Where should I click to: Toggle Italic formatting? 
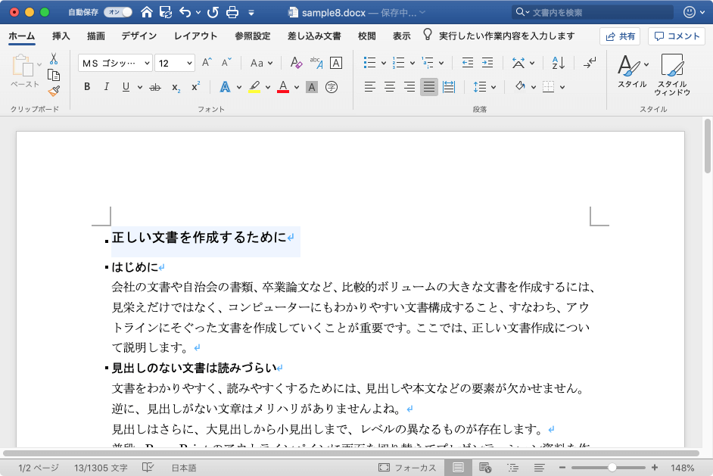[x=107, y=87]
